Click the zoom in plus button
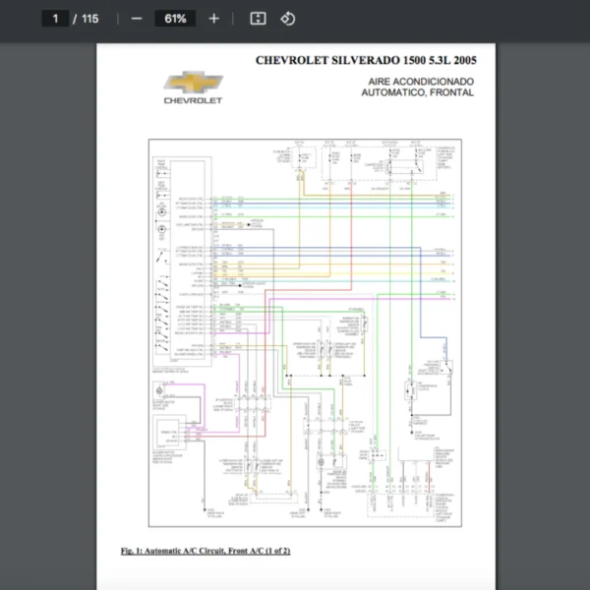 [213, 18]
